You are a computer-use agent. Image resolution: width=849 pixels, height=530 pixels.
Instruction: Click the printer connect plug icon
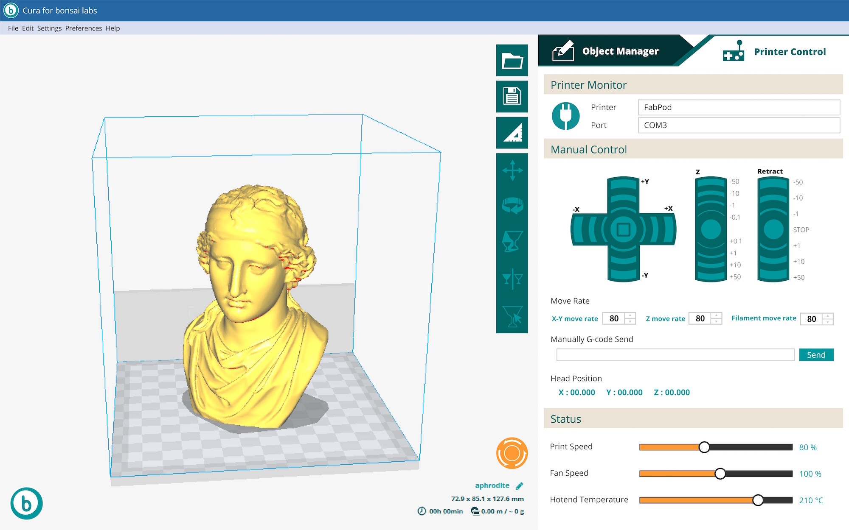coord(566,116)
